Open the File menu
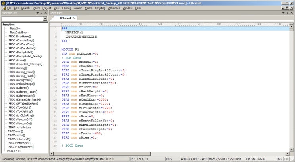Viewport: 295px width, 162px height. pyautogui.click(x=9, y=8)
